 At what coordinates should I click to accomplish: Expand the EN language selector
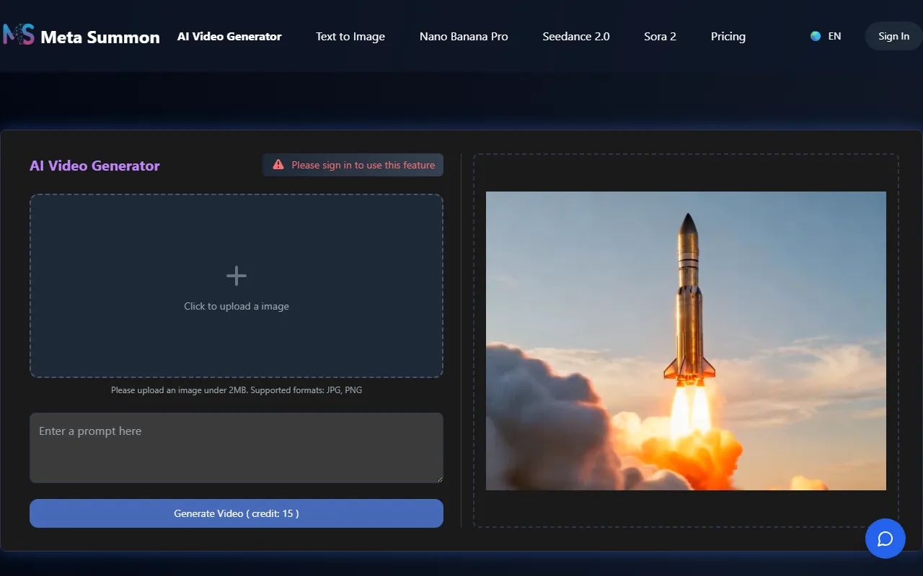pos(834,36)
